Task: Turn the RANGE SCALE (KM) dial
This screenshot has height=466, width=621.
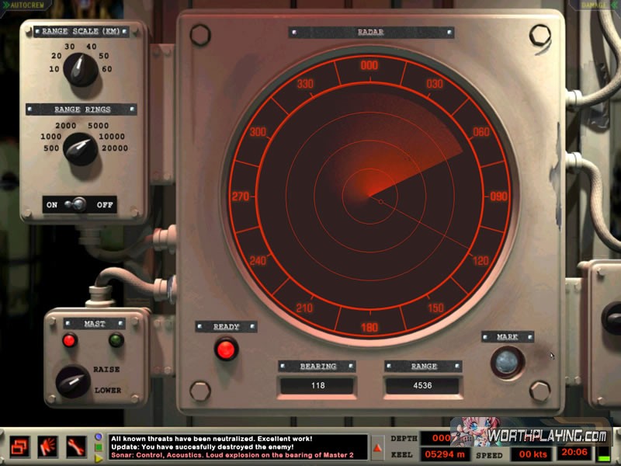Action: [x=81, y=70]
